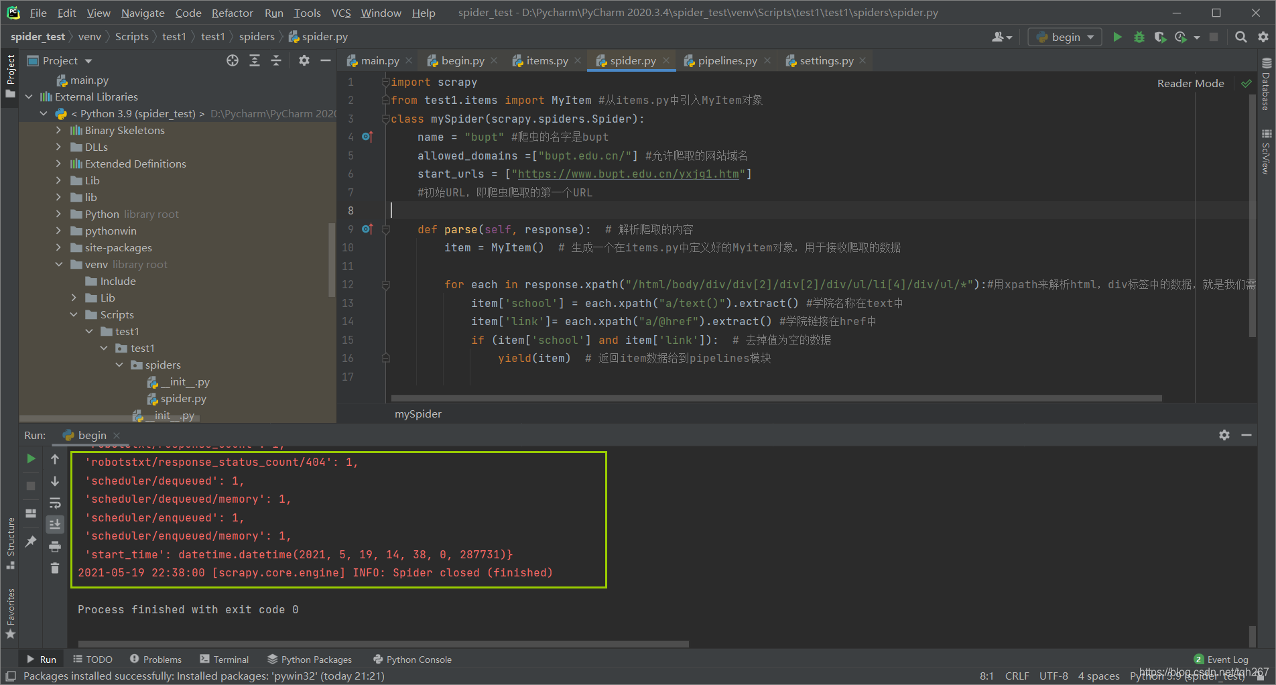The image size is (1276, 685).
Task: Toggle the Favorites tool window
Action: click(x=10, y=613)
